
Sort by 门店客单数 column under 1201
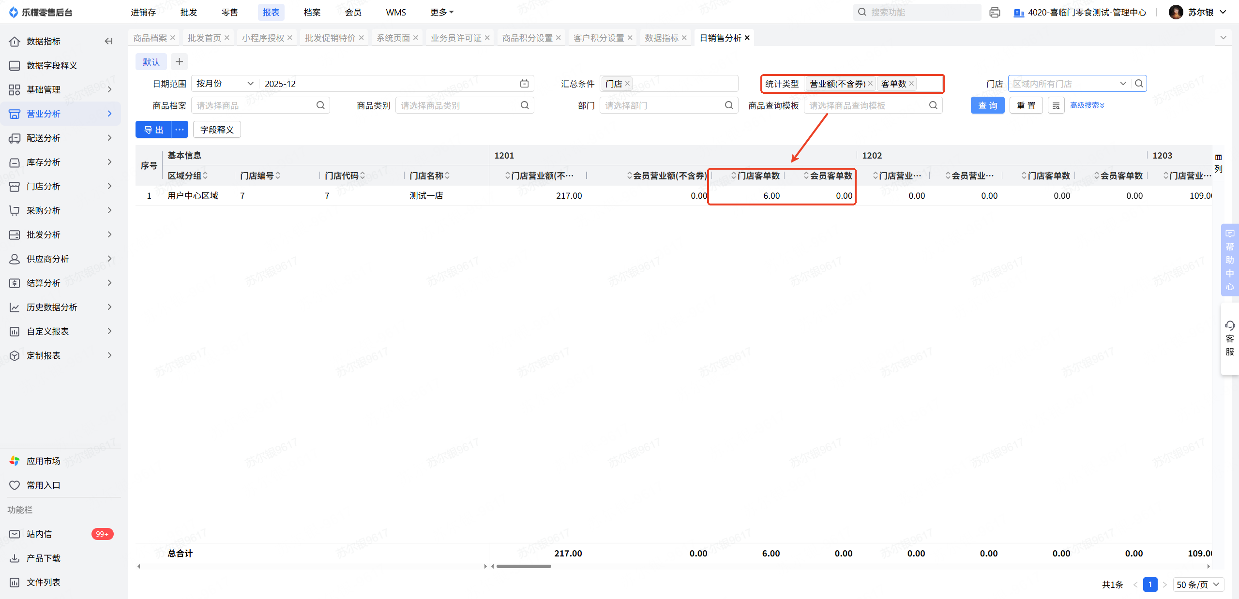point(757,175)
